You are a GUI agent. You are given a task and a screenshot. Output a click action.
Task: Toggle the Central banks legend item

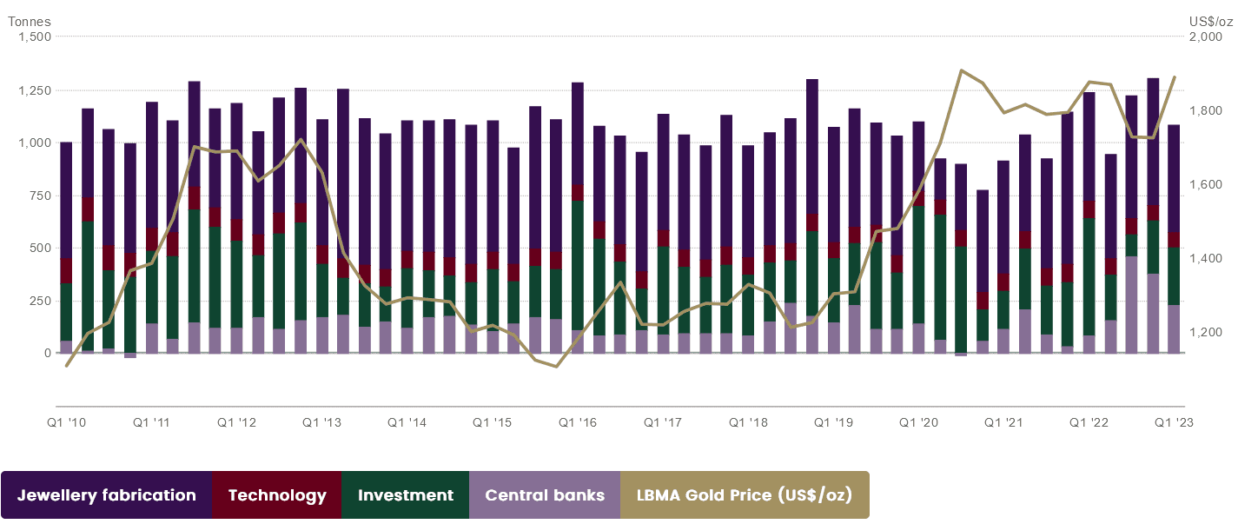545,495
